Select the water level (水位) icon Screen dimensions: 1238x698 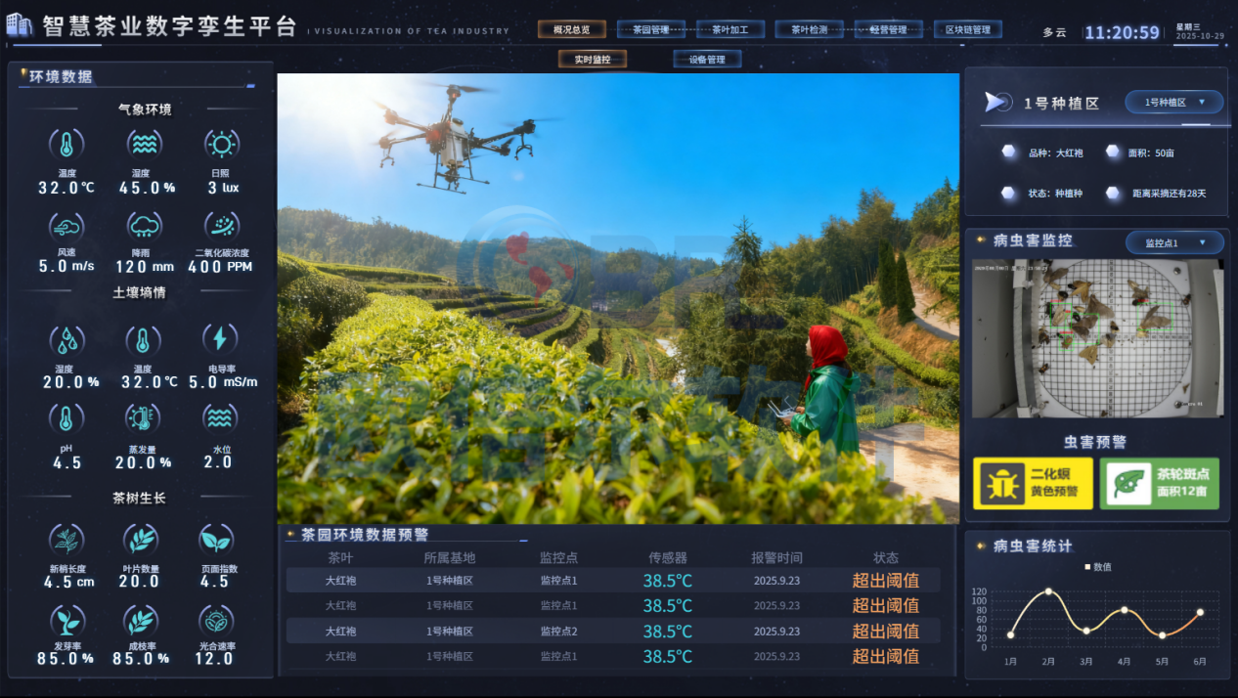coord(219,418)
